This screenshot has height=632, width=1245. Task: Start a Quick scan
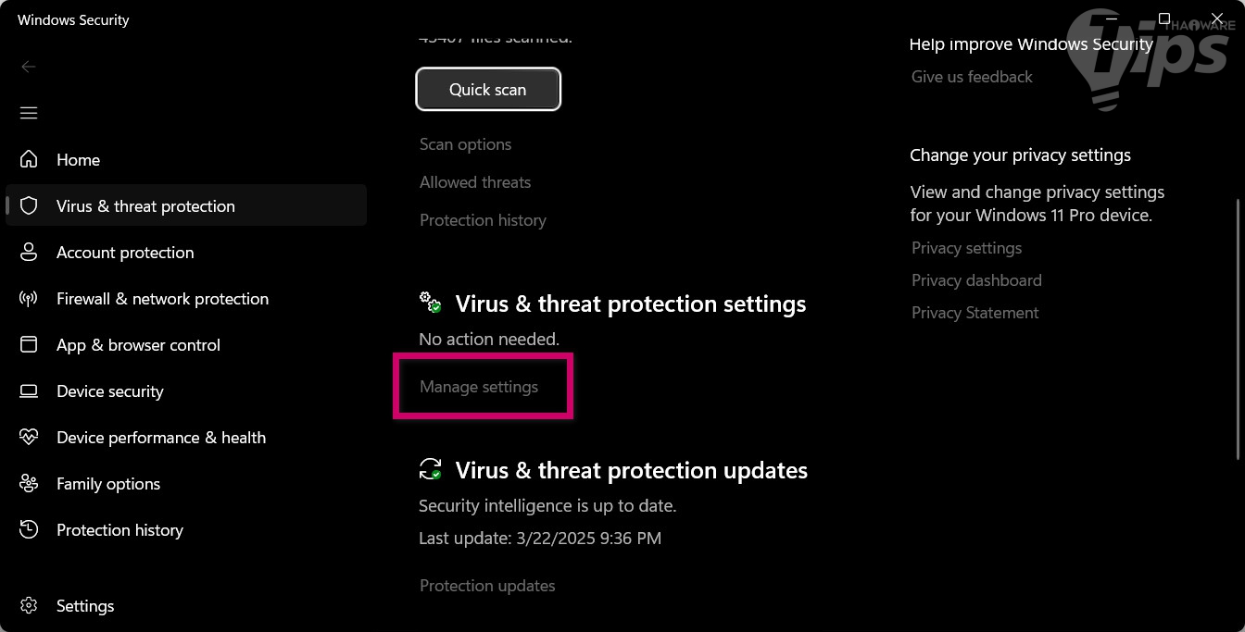click(x=487, y=89)
